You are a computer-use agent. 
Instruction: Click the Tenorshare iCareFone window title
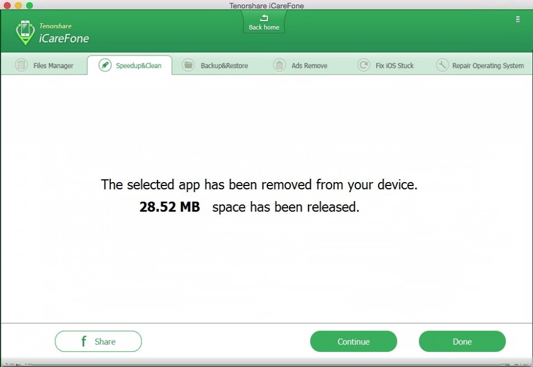(x=266, y=6)
